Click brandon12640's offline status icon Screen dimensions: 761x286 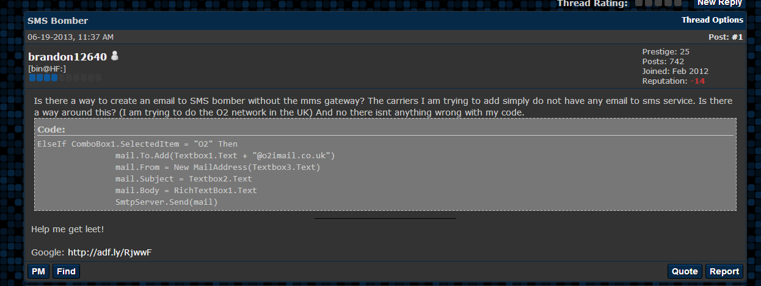114,56
